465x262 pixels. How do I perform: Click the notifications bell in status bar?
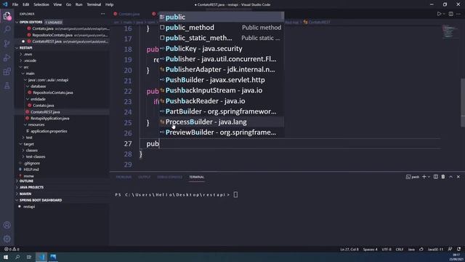point(458,249)
